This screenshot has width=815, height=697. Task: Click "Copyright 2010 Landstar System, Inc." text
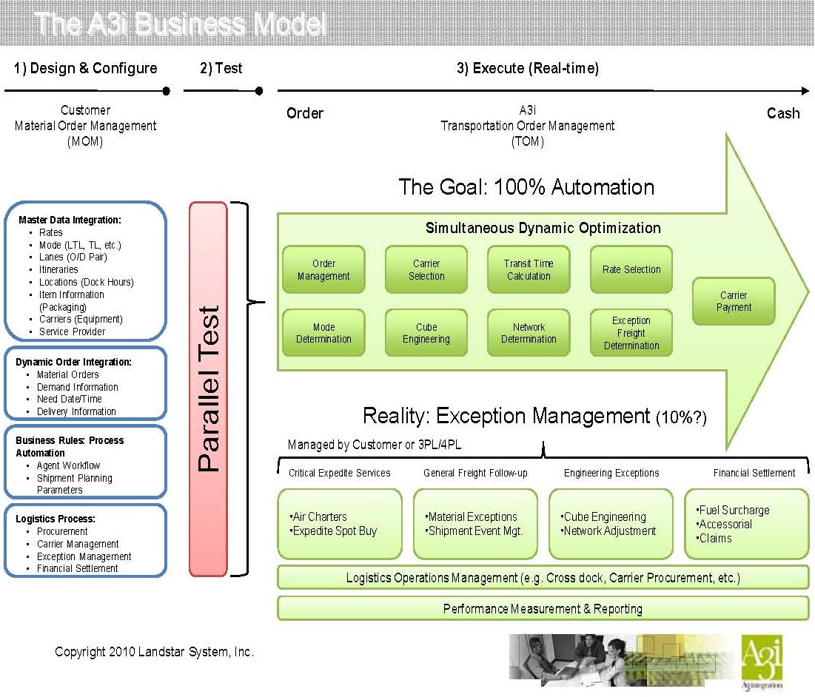[x=155, y=652]
